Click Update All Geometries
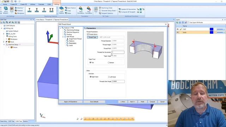Viewport: 226px width, 127px height. click(127, 9)
